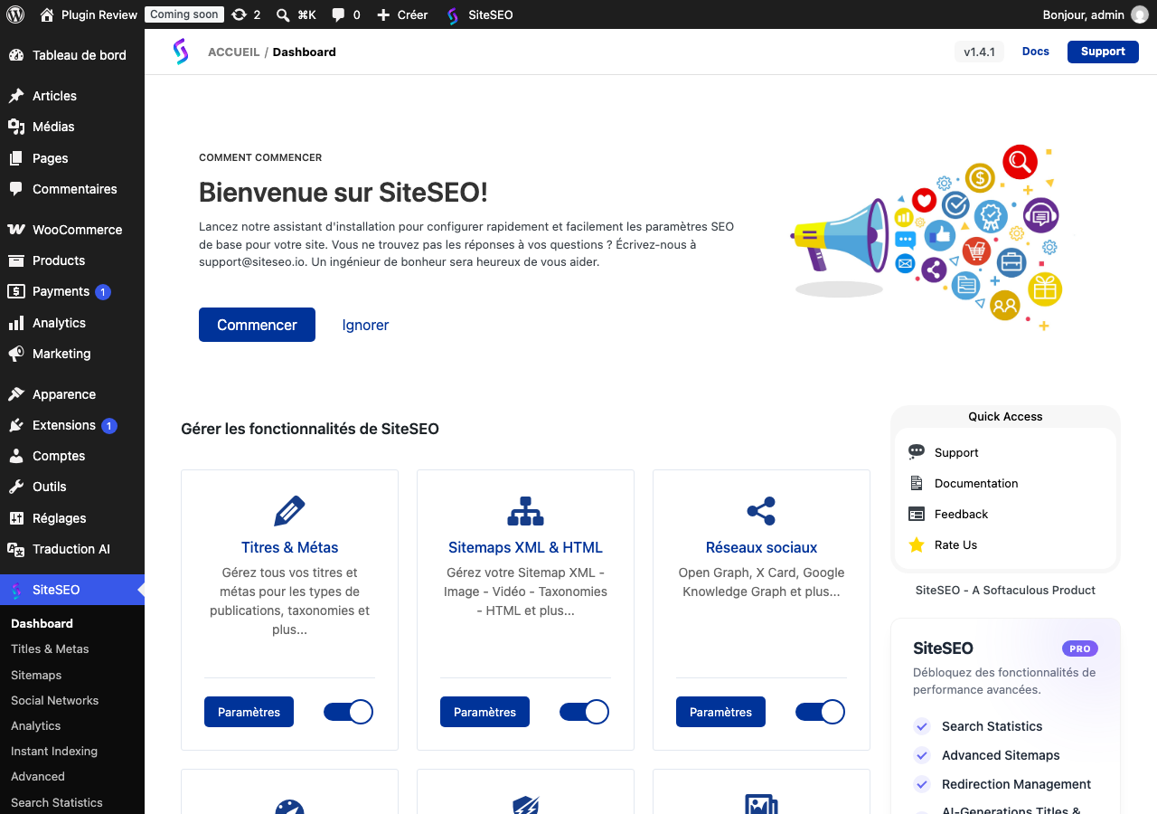Click the Comptes user icon

pyautogui.click(x=16, y=456)
